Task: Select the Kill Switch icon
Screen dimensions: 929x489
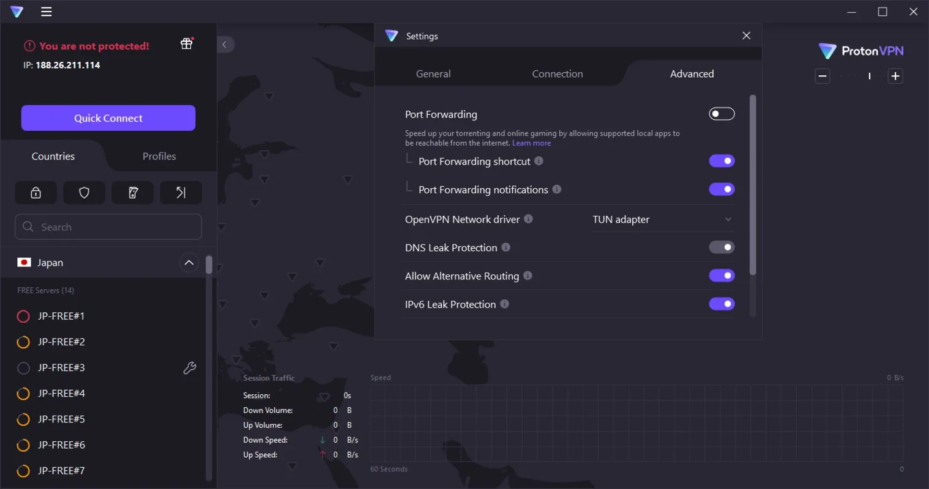Action: (133, 193)
